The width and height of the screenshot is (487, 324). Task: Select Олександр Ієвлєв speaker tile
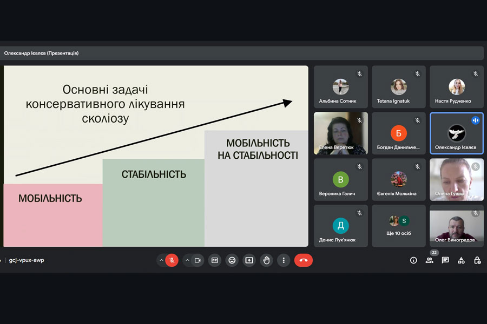pos(457,133)
